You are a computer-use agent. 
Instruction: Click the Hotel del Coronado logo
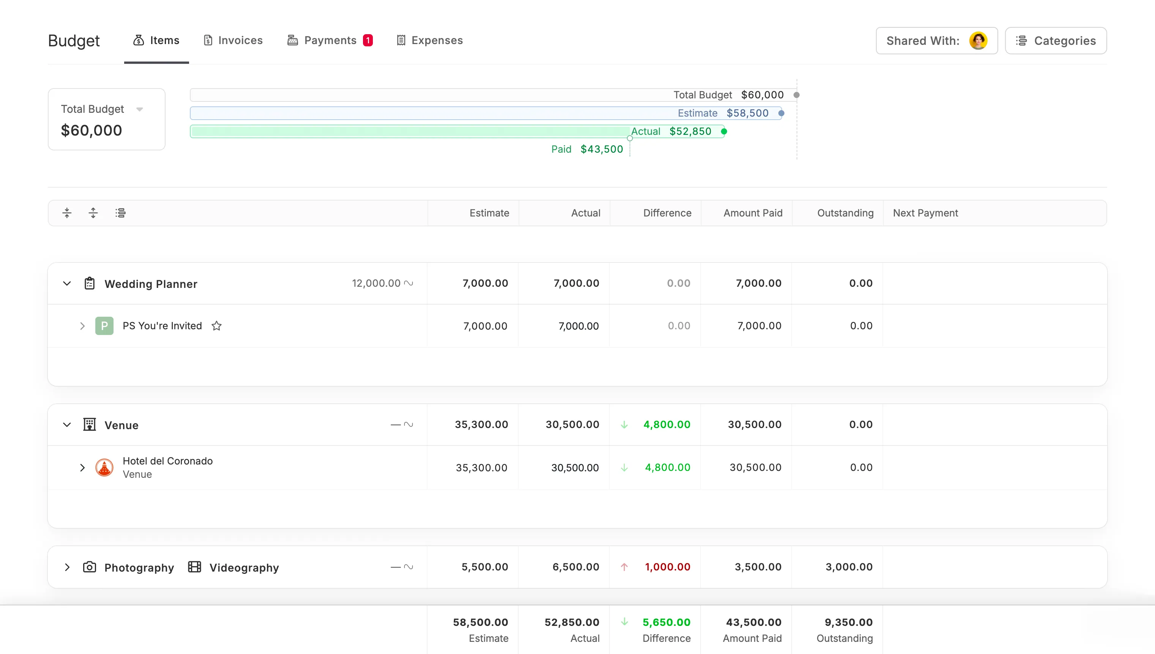104,468
